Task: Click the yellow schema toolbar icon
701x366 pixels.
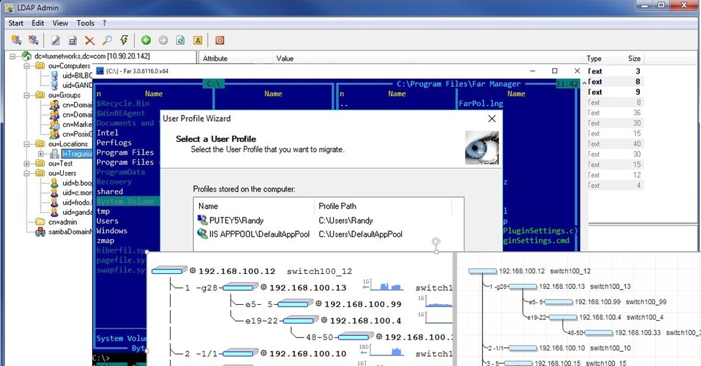Action: (197, 40)
